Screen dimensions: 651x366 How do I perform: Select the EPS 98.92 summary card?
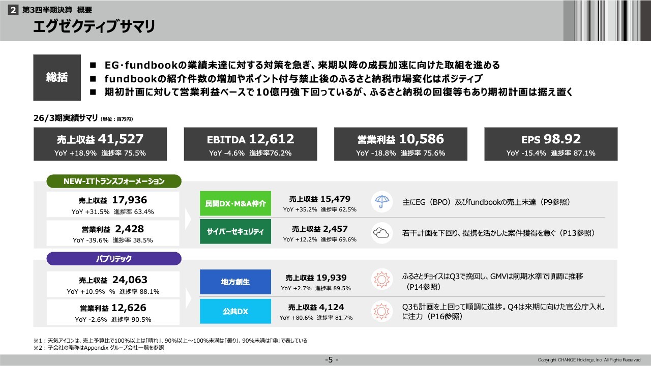(551, 144)
